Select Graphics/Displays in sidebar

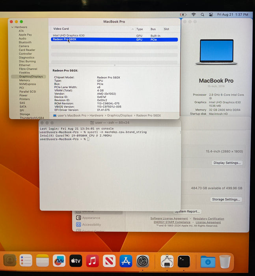[28, 76]
